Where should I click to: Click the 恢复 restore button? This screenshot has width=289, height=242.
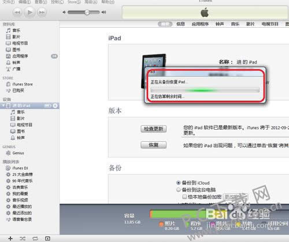[154, 145]
